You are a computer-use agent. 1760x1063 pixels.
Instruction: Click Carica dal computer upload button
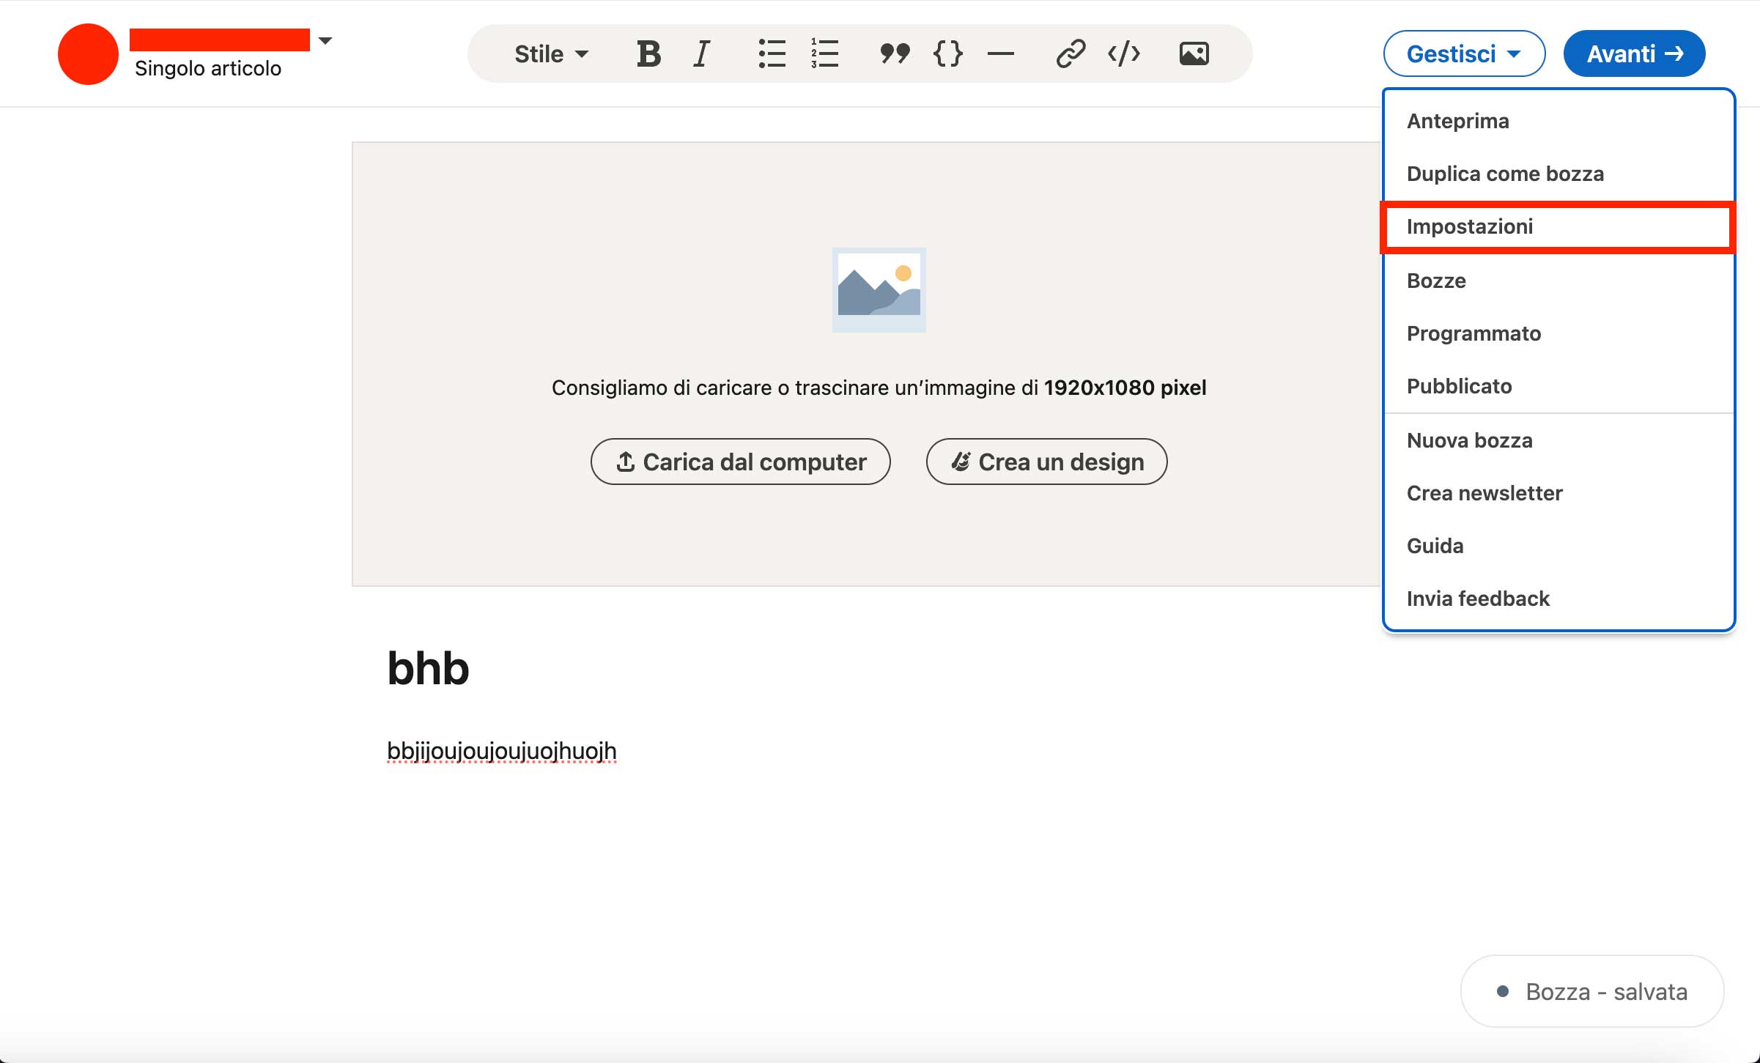coord(740,462)
